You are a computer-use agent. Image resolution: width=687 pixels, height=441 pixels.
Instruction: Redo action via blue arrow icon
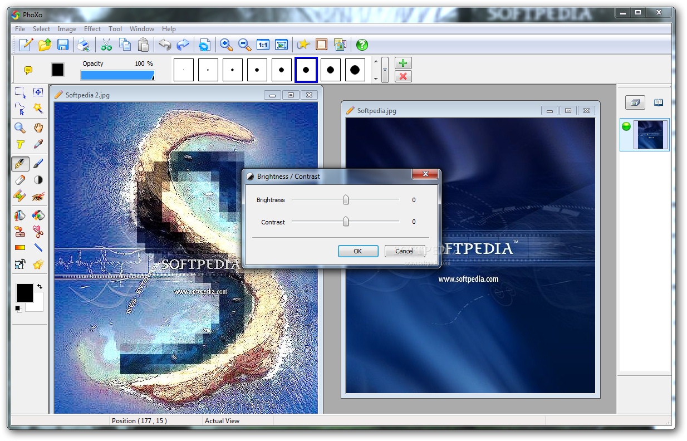pyautogui.click(x=183, y=45)
